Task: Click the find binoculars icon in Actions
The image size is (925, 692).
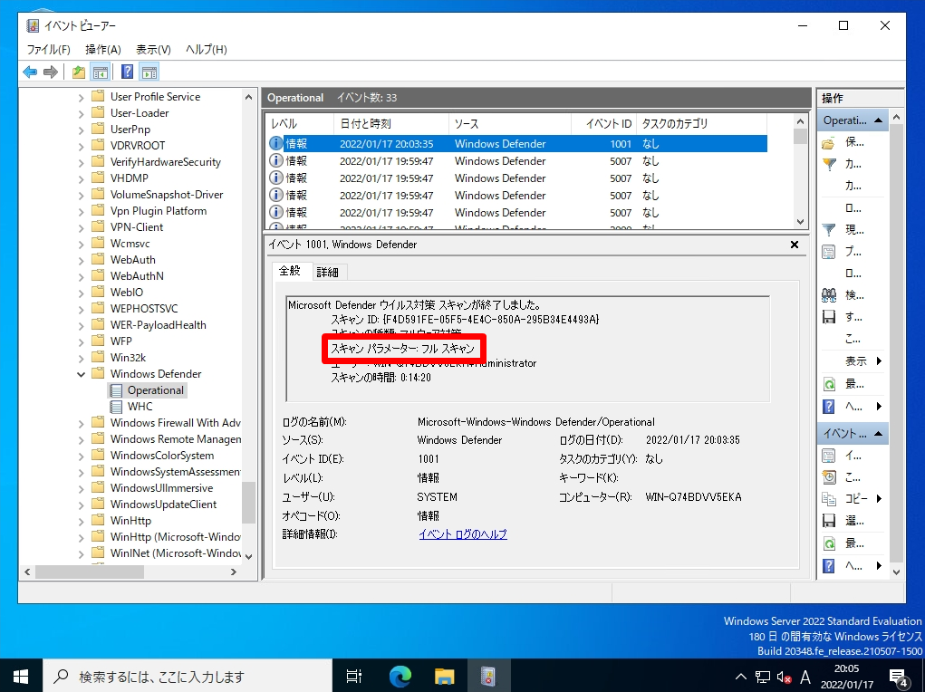Action: [x=829, y=295]
